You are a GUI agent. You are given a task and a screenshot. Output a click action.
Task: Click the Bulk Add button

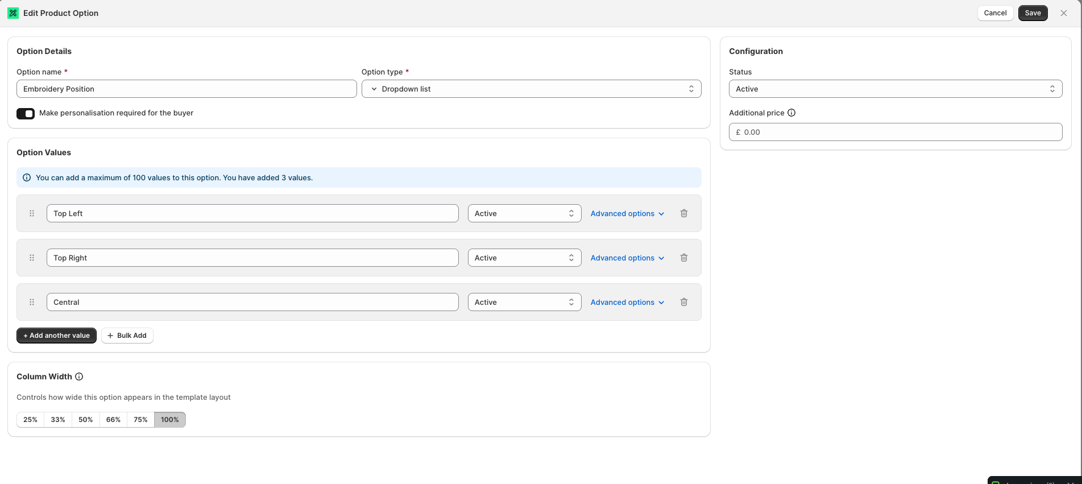coord(127,336)
